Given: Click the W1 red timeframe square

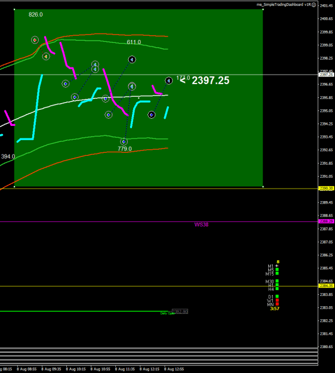Looking at the screenshot, I should click(277, 300).
